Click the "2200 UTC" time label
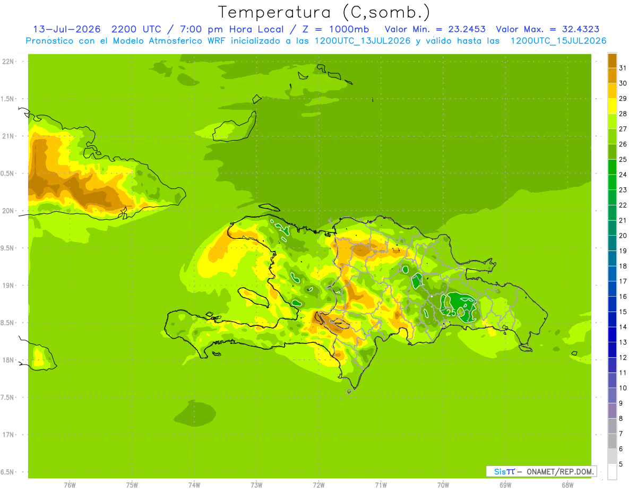This screenshot has height=492, width=637. pos(138,29)
